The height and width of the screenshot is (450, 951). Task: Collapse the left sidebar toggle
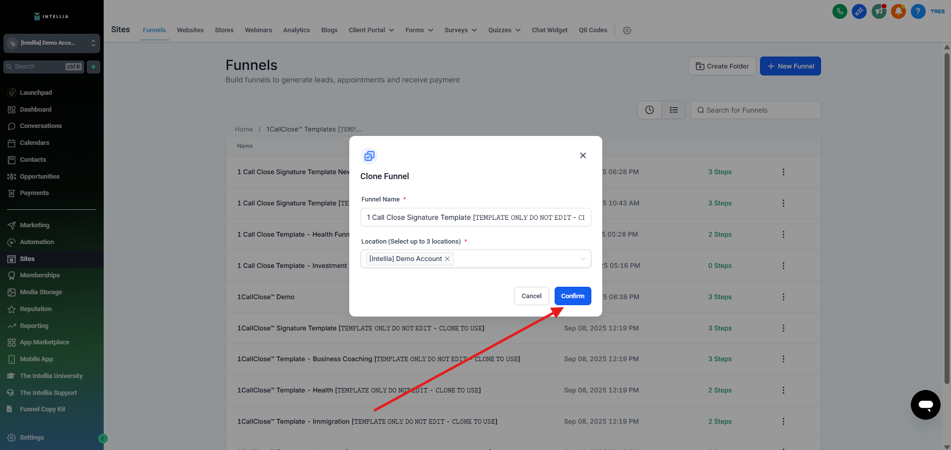tap(103, 438)
